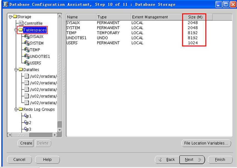
Task: Select the SYSAUX label in the tree
Action: coord(36,36)
